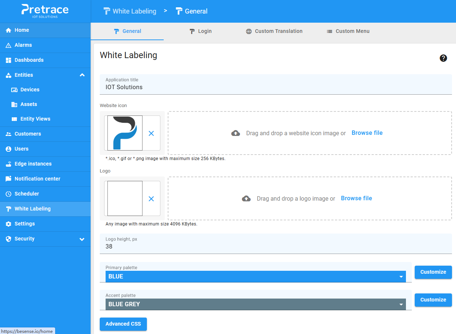Open Customers from the sidebar
The image size is (456, 334).
(x=45, y=134)
